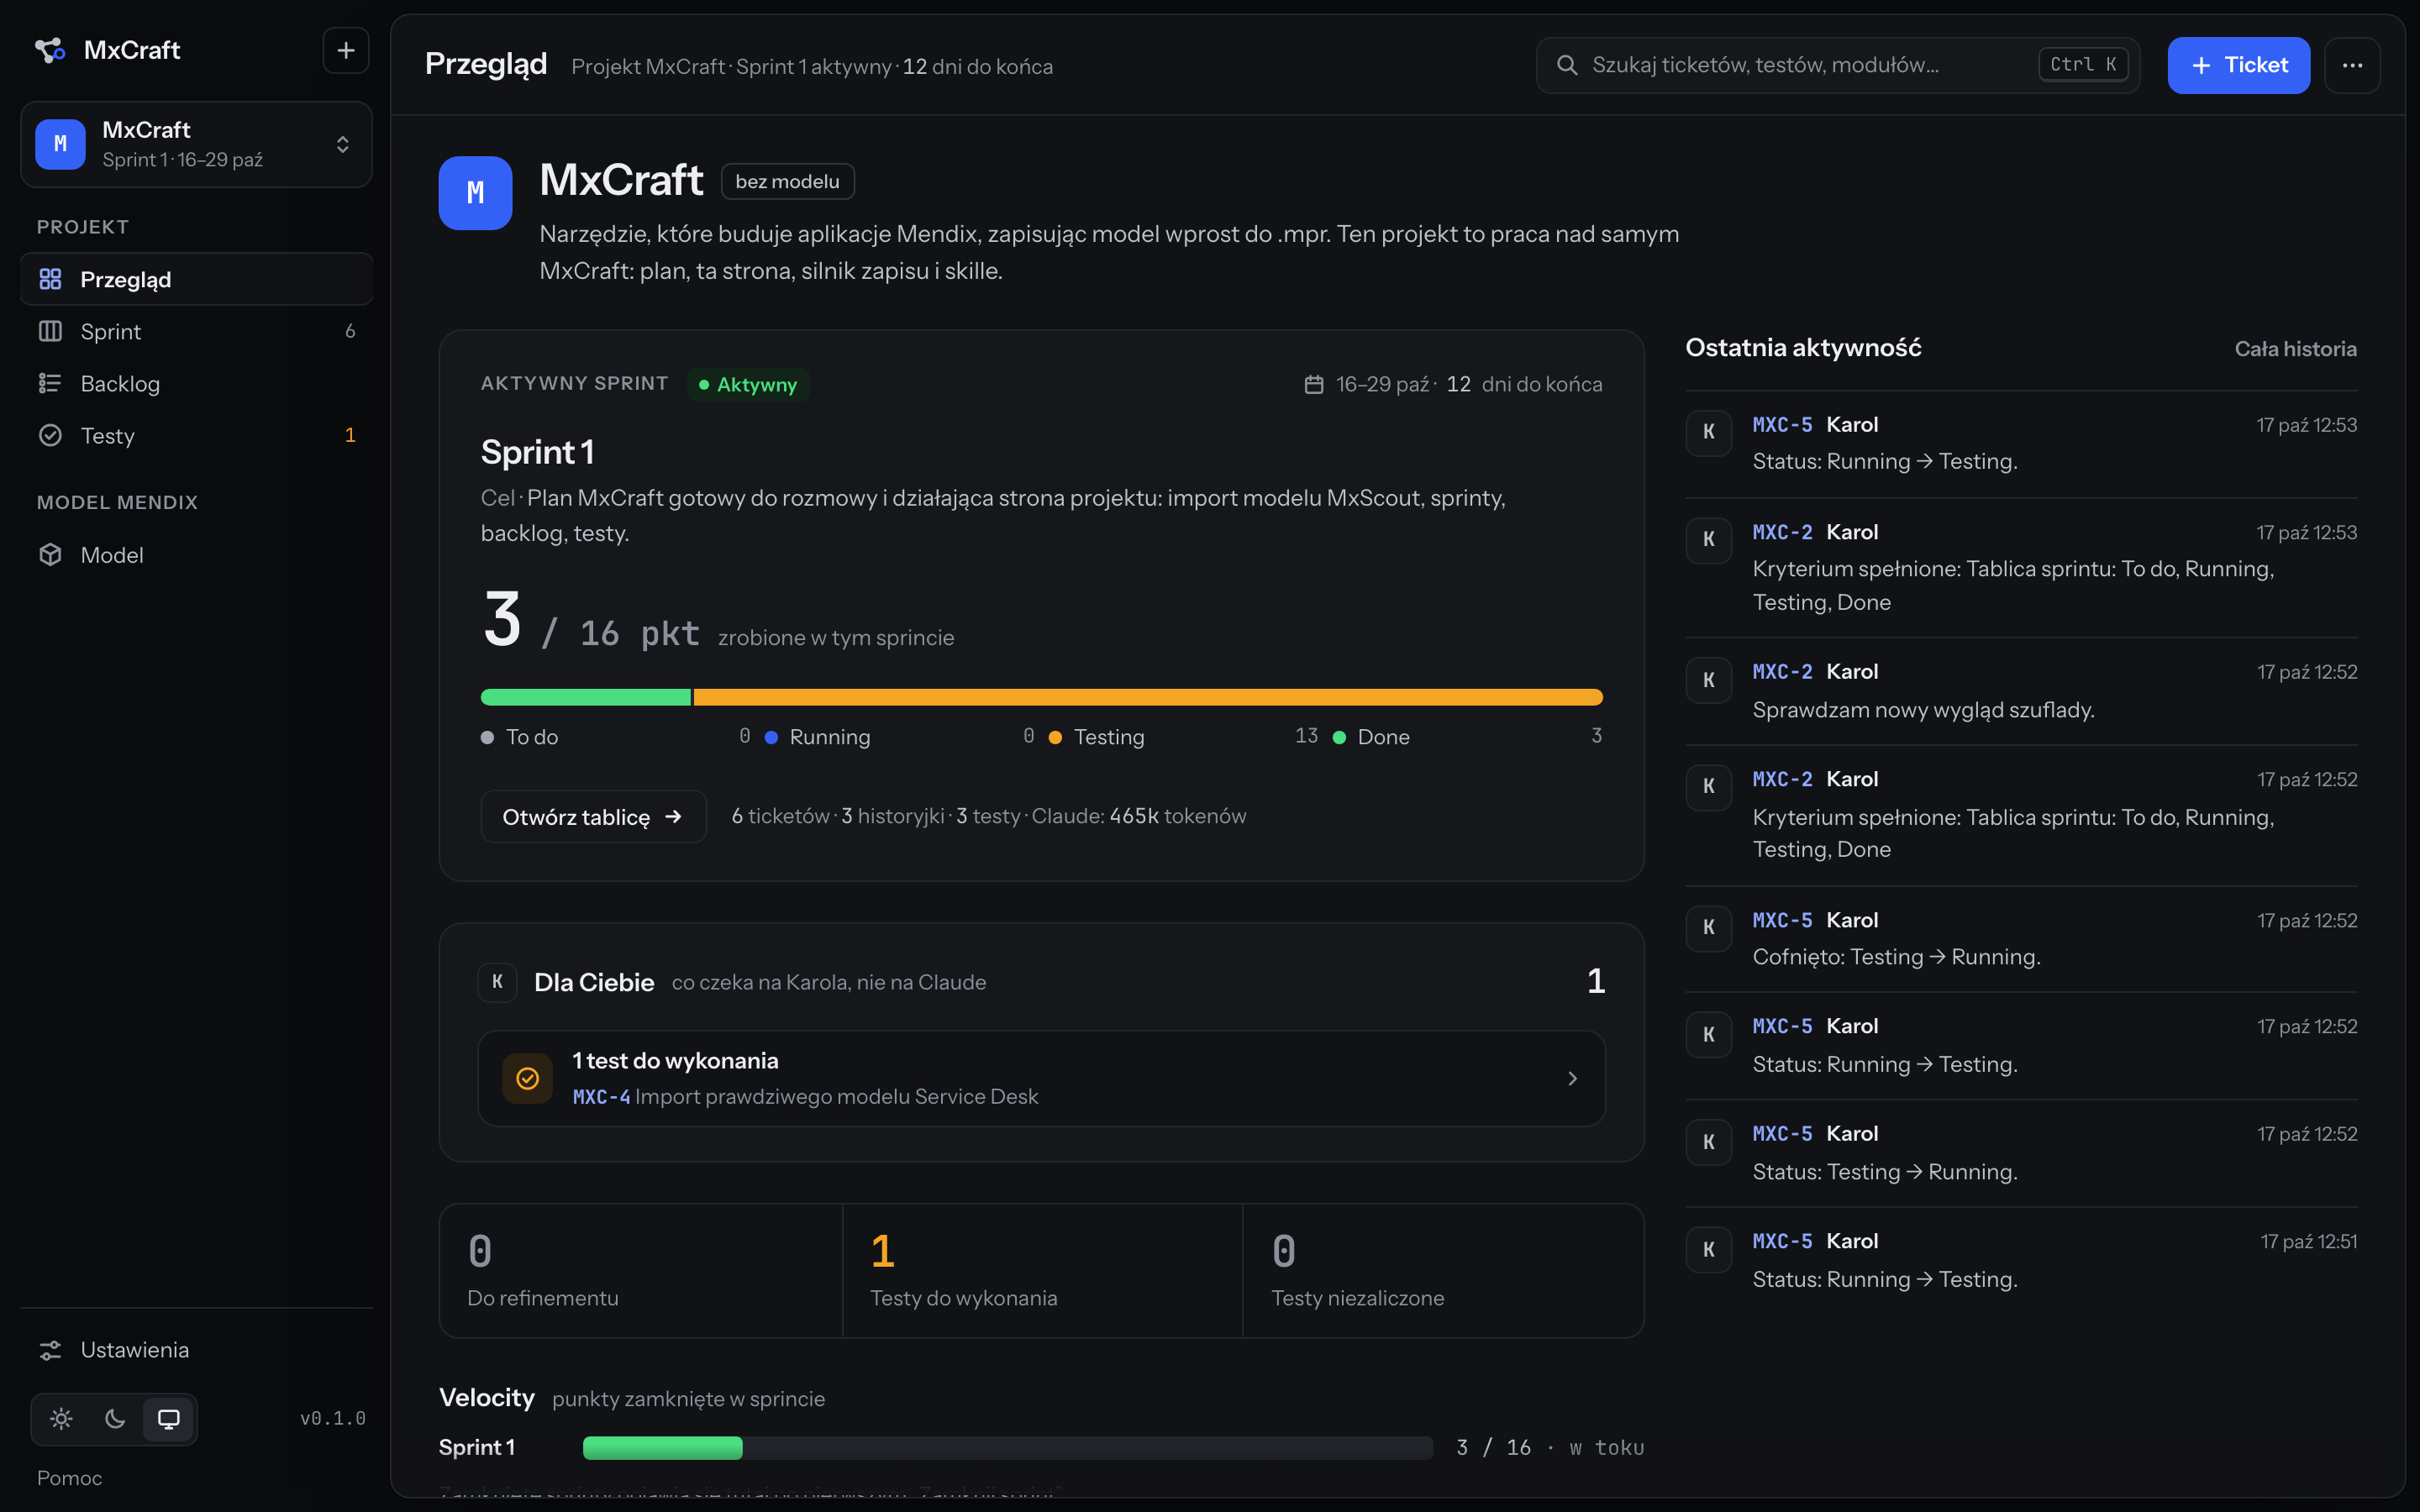Click the Testing status legend
The height and width of the screenshot is (1512, 2420).
point(1183,736)
